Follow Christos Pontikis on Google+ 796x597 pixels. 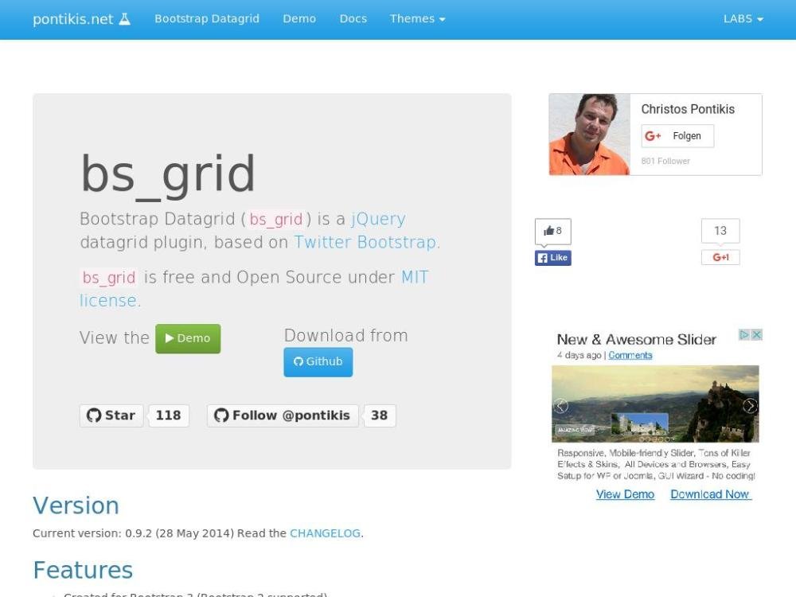[677, 136]
